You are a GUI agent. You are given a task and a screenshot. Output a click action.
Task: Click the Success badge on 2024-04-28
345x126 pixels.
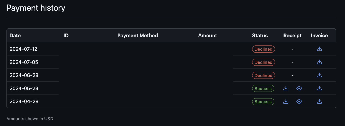263,102
